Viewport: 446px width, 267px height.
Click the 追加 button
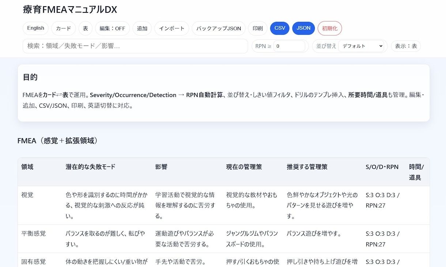point(142,28)
